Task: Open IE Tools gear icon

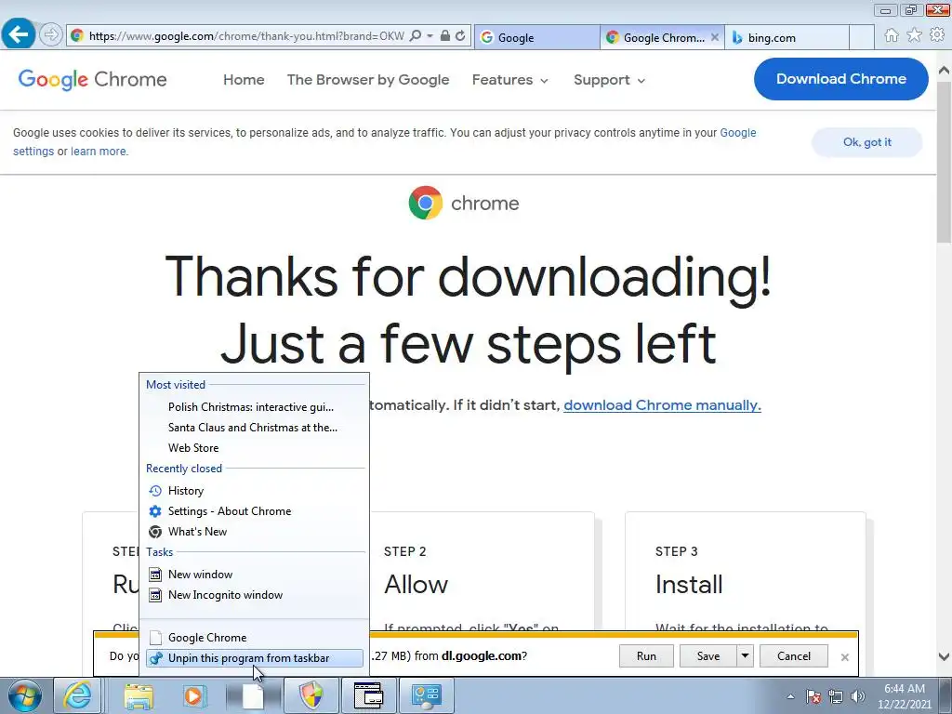Action: tap(937, 35)
